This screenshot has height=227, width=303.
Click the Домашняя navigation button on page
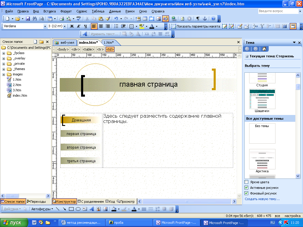coord(81,120)
